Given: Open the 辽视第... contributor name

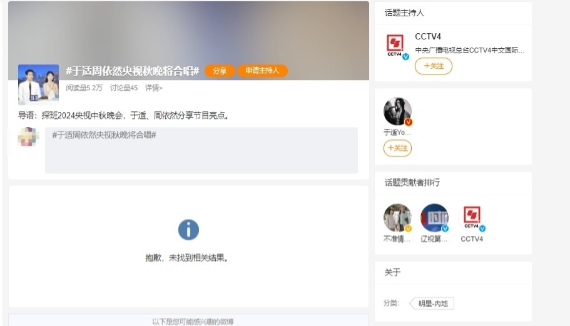Looking at the screenshot, I should click(x=434, y=239).
